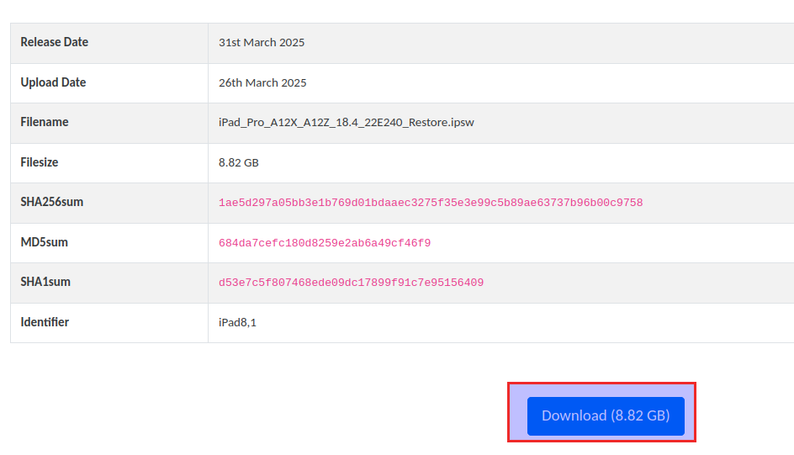Click the SHA256sum hash value
794x455 pixels.
tap(431, 203)
